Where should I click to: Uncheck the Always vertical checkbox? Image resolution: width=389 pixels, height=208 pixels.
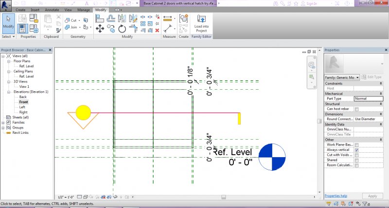point(356,150)
